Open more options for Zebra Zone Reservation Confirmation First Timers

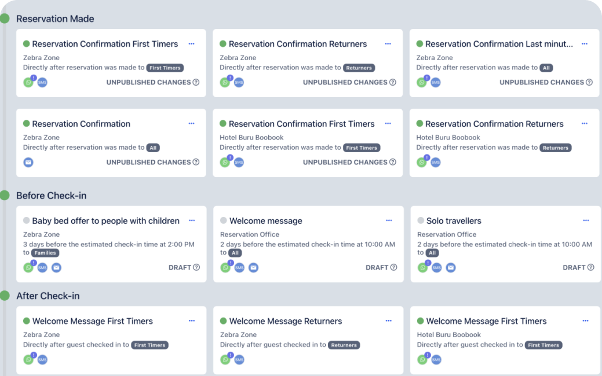tap(191, 44)
